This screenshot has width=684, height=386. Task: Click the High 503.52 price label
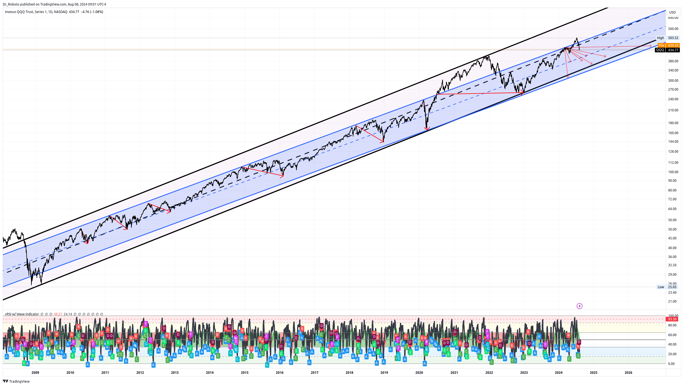pyautogui.click(x=667, y=38)
